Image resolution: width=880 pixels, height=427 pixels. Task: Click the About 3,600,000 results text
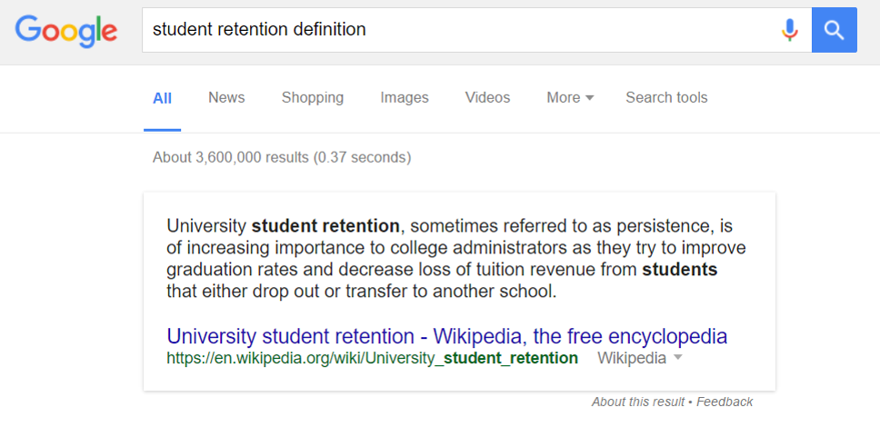click(282, 158)
